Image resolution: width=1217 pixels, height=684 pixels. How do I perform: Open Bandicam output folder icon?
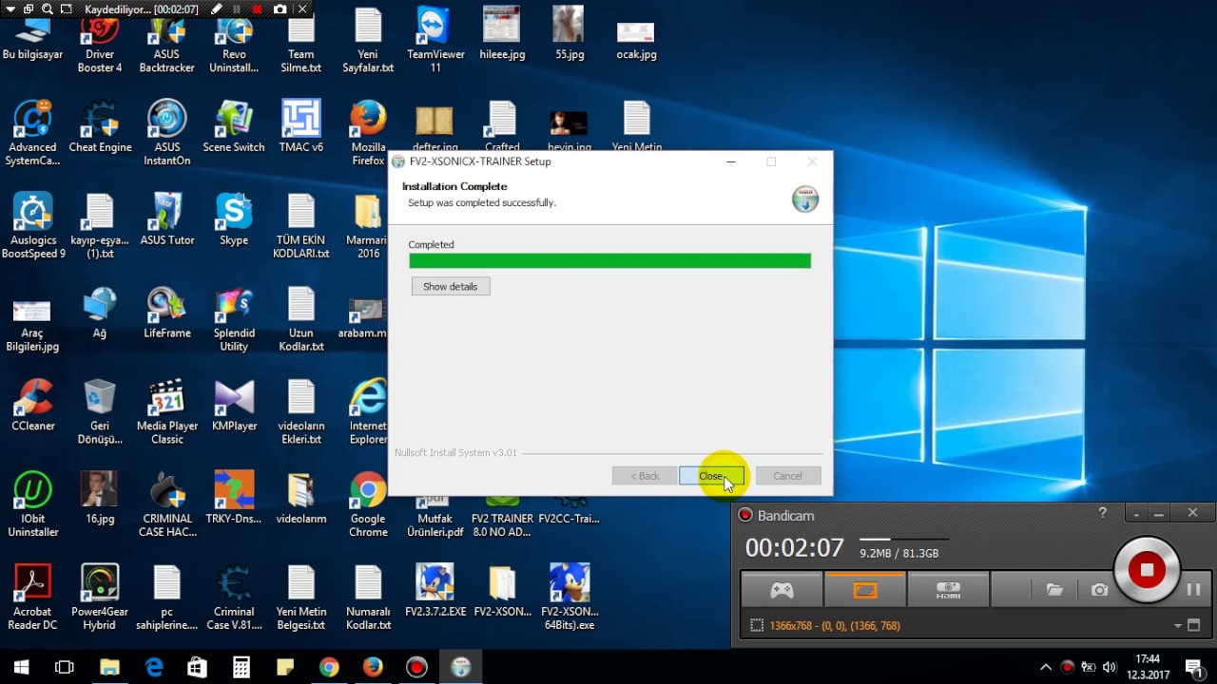tap(1054, 590)
